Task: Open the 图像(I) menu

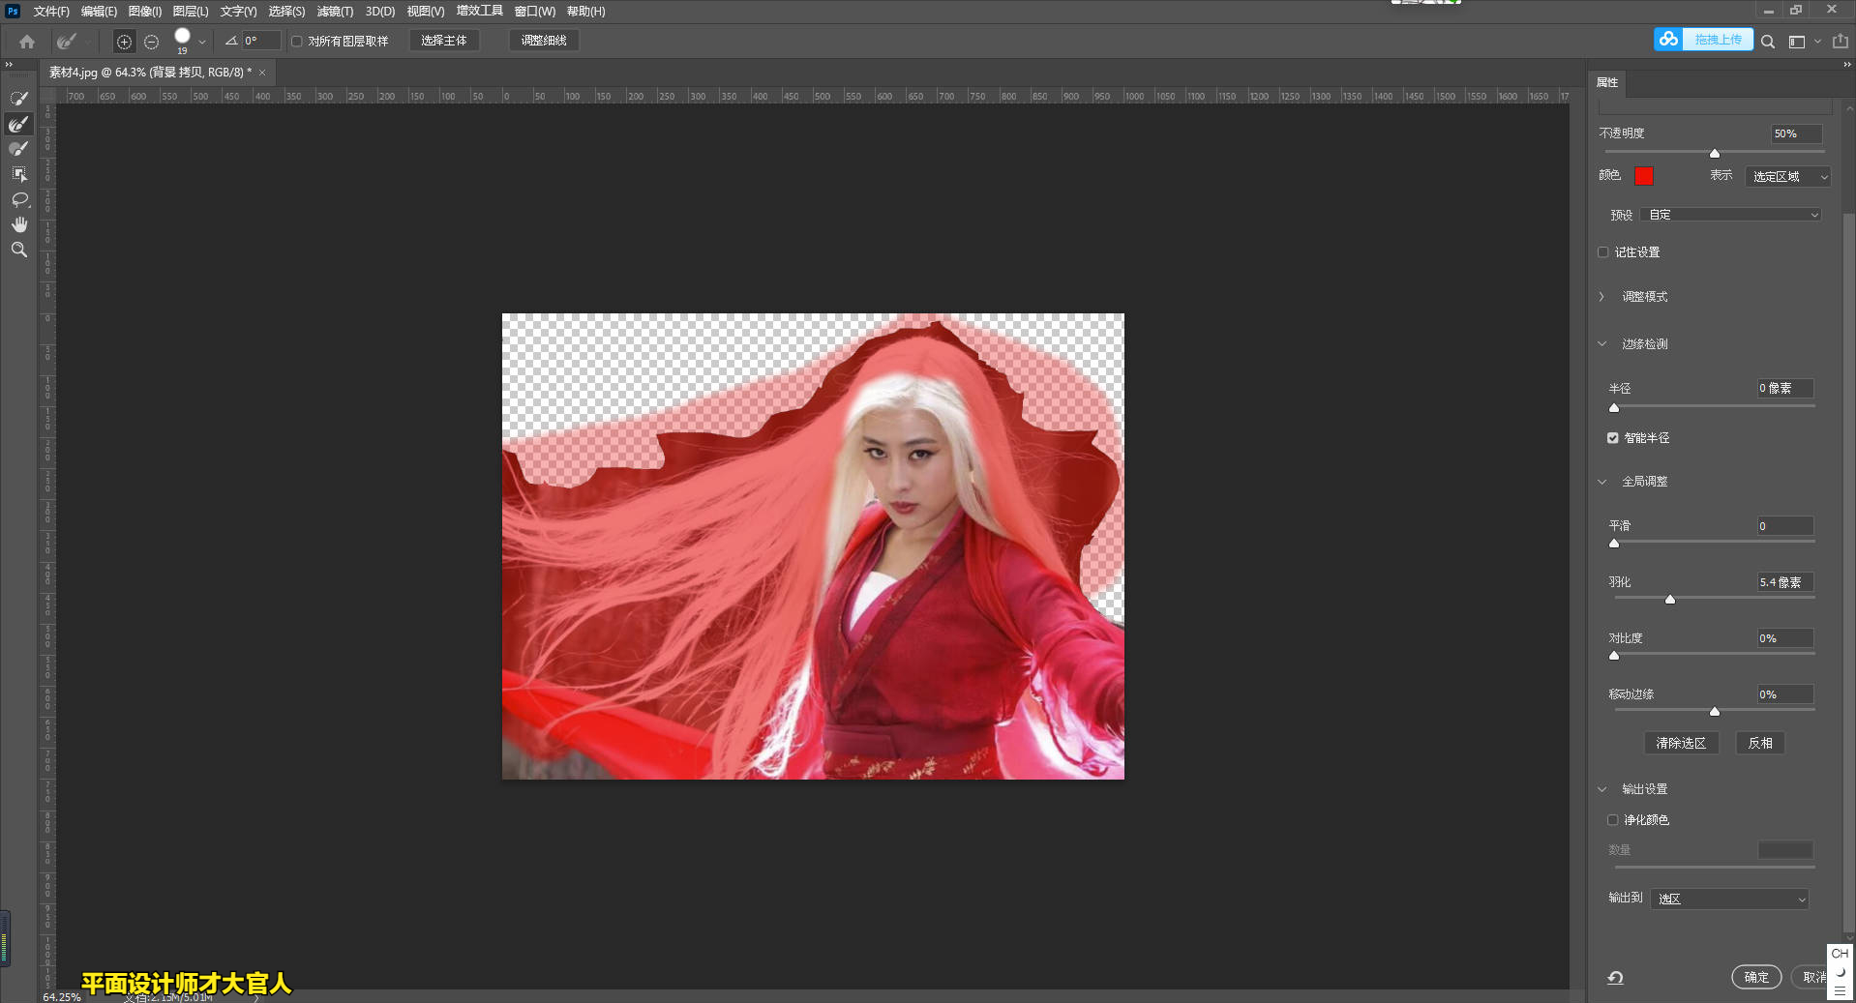Action: [144, 12]
